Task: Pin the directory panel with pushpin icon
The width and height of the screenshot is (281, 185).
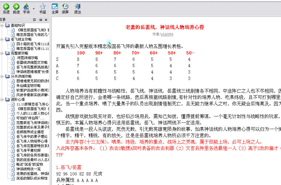Action: tap(40, 20)
